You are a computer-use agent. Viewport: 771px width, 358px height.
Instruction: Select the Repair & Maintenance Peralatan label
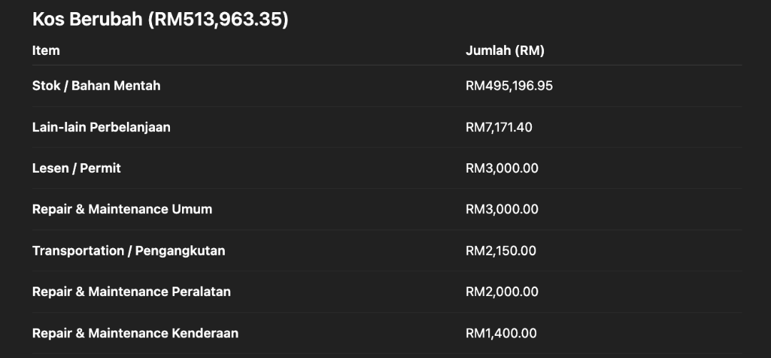(131, 292)
